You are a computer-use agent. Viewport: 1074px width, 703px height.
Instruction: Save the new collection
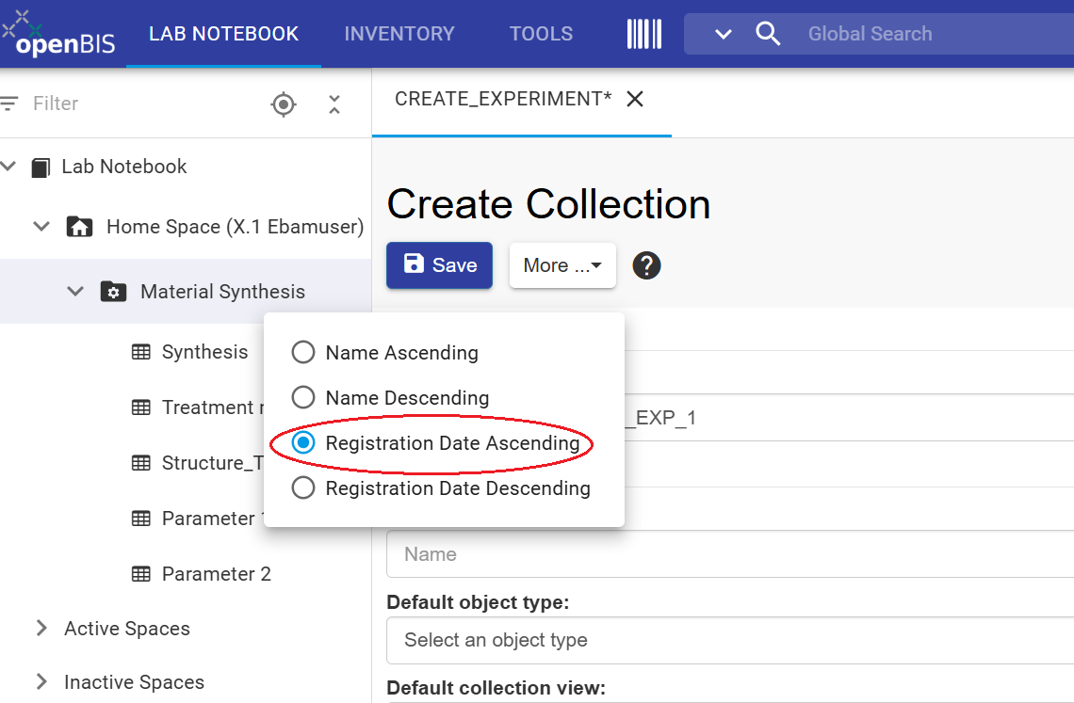point(439,264)
